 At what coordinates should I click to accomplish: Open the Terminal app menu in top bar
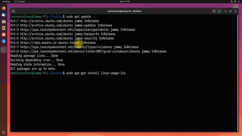pyautogui.click(x=20, y=2)
